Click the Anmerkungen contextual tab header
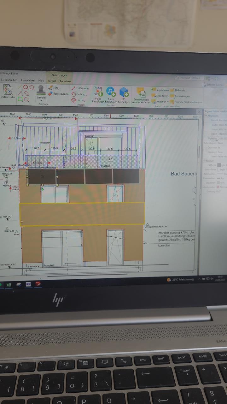 (x=59, y=75)
